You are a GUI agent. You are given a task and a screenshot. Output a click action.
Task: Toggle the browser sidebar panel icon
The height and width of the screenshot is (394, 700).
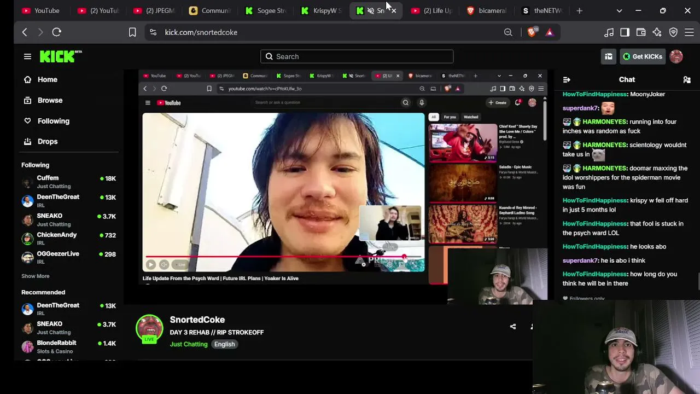(x=625, y=32)
